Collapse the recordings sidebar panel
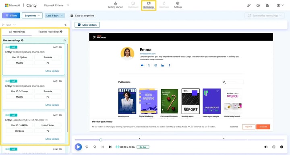Viewport: 290px width, 155px height. pos(65,25)
